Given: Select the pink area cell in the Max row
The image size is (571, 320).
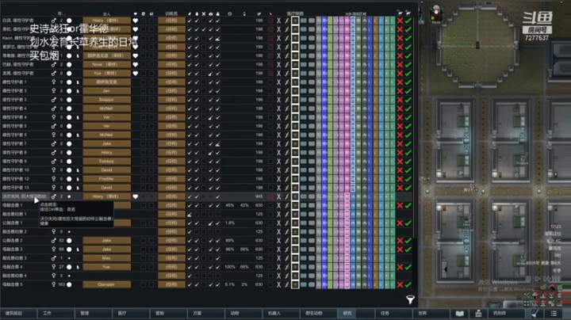Looking at the screenshot, I should (347, 258).
